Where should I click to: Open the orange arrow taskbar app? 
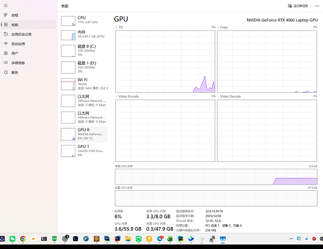[x=149, y=239]
